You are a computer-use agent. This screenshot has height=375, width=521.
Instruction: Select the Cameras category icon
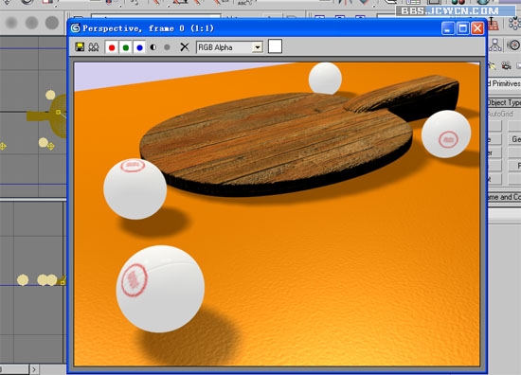tap(506, 65)
